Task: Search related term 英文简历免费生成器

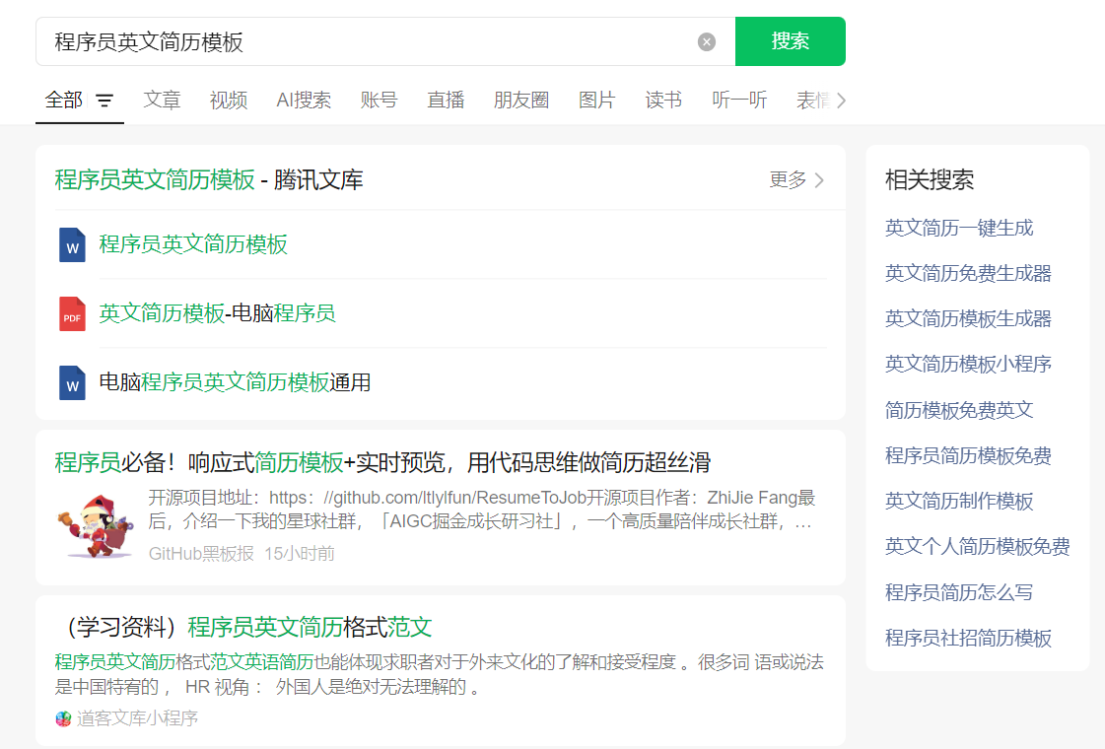Action: click(968, 273)
